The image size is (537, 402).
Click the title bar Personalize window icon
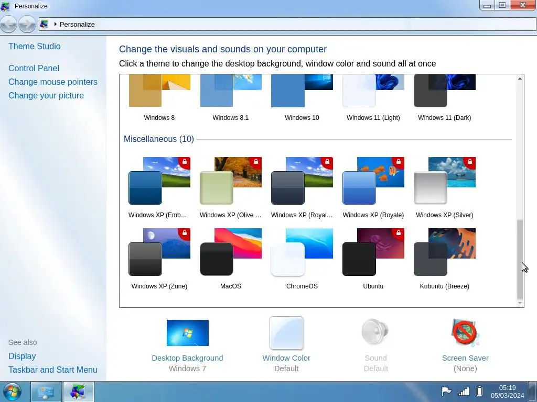coord(5,6)
